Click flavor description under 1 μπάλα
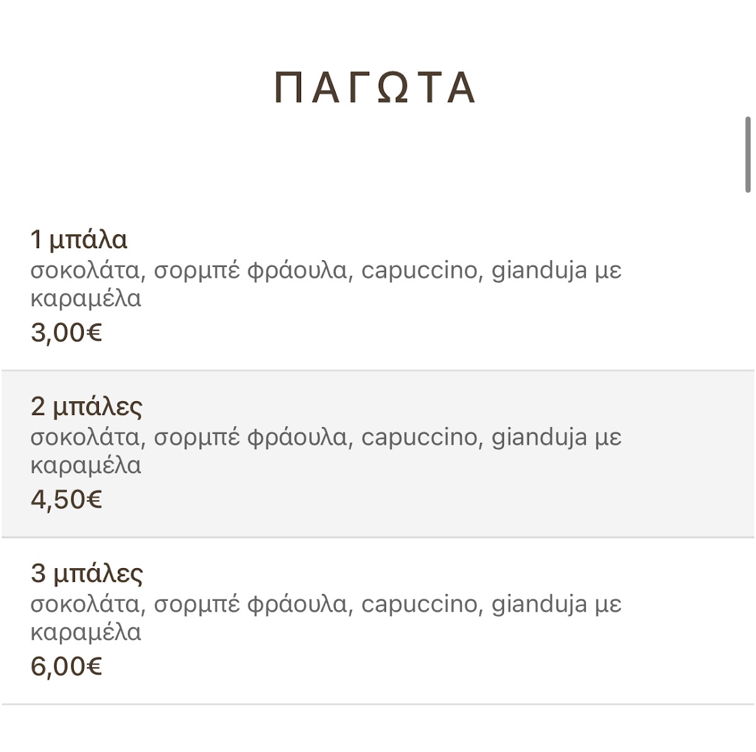The image size is (756, 752). tap(326, 284)
